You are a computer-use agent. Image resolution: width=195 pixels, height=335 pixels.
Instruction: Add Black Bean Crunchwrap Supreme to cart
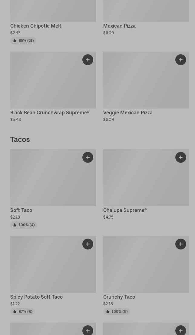(88, 60)
